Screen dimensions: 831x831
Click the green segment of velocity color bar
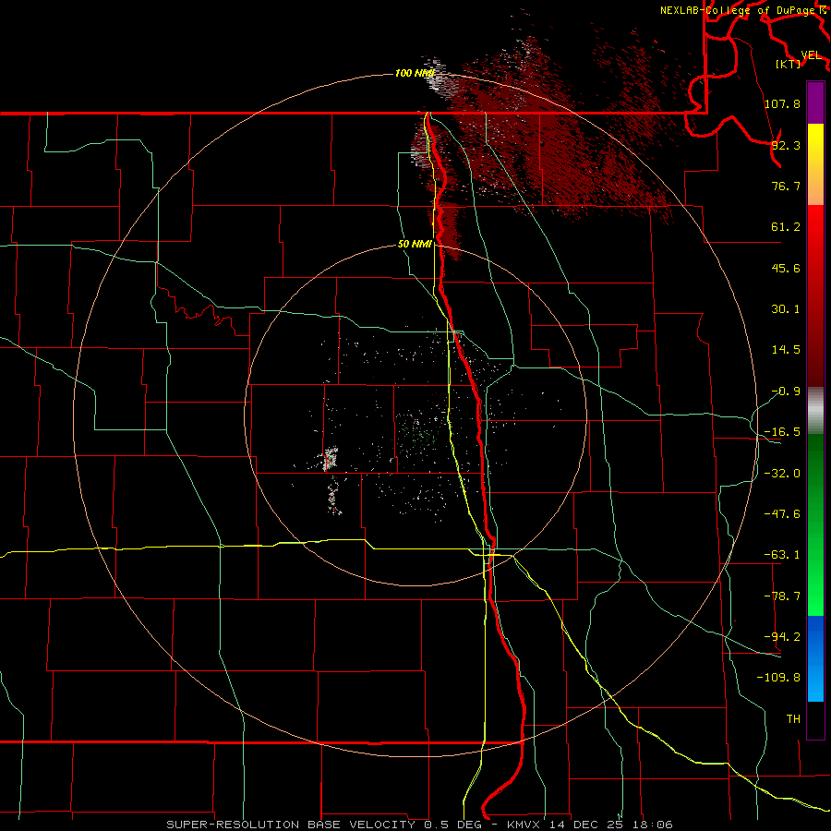point(815,524)
